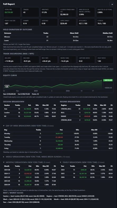Viewport: 117px width, 208px height.
Task: Select the NY session row
Action: tap(30, 116)
